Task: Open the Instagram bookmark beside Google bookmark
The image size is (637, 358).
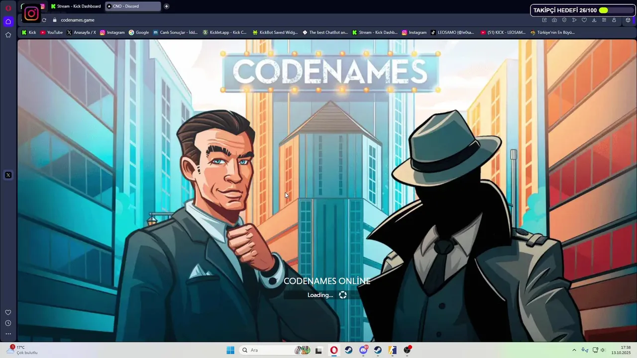Action: click(x=112, y=32)
